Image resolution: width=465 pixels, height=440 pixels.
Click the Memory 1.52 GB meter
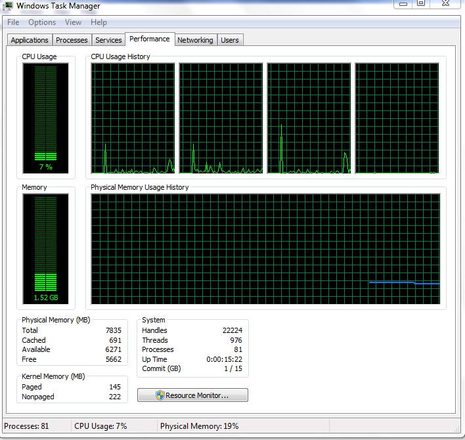[x=46, y=249]
